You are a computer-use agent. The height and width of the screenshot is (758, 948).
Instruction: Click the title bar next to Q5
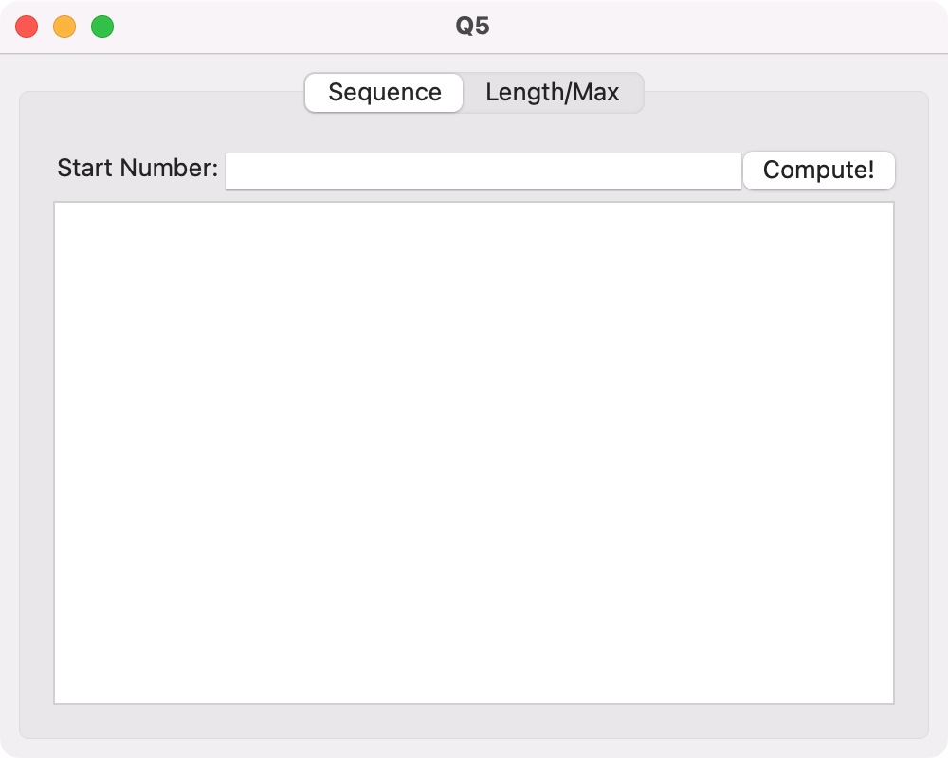tap(665, 27)
